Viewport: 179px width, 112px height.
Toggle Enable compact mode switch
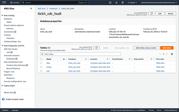pyautogui.click(x=4, y=99)
